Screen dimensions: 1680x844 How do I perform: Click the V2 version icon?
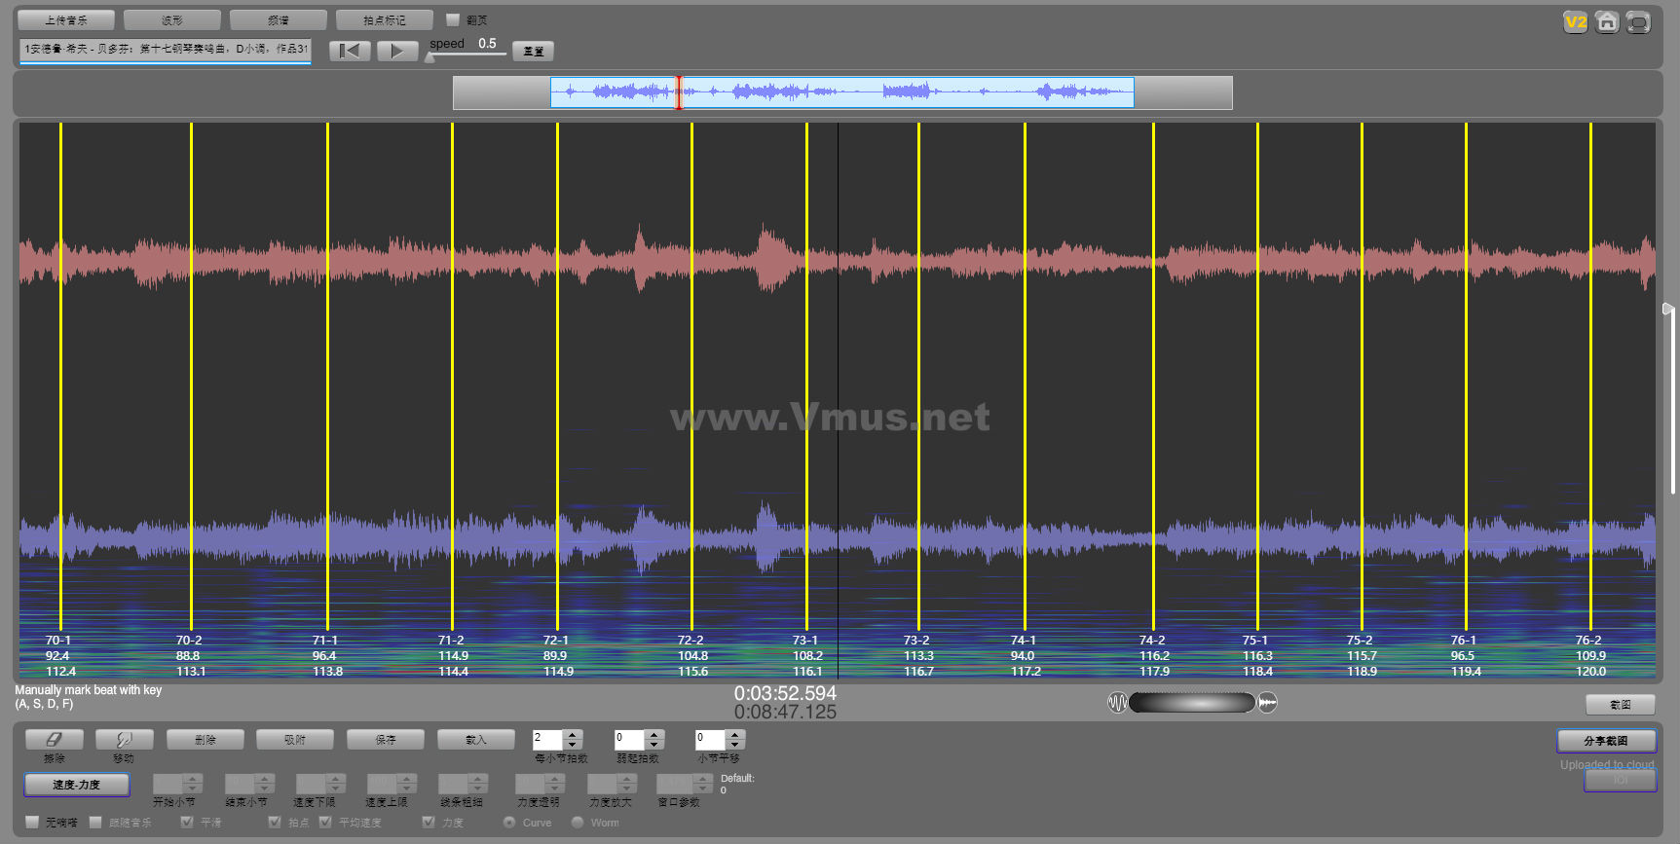[1575, 21]
